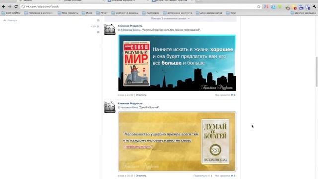Like the Разумный мир post via 'Мне нравится'
This screenshot has height=179, width=318.
[x=225, y=95]
